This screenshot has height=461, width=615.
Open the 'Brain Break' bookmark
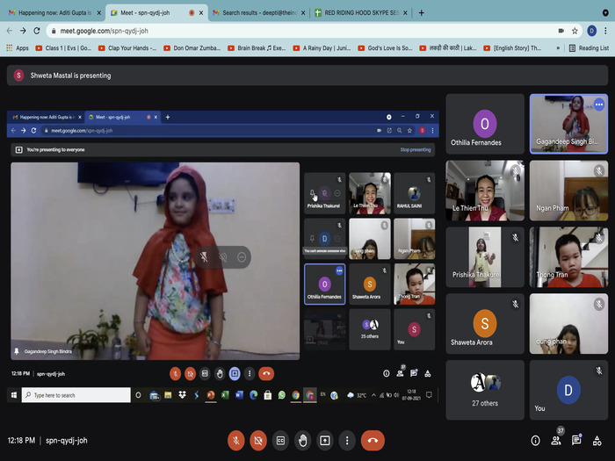[257, 47]
